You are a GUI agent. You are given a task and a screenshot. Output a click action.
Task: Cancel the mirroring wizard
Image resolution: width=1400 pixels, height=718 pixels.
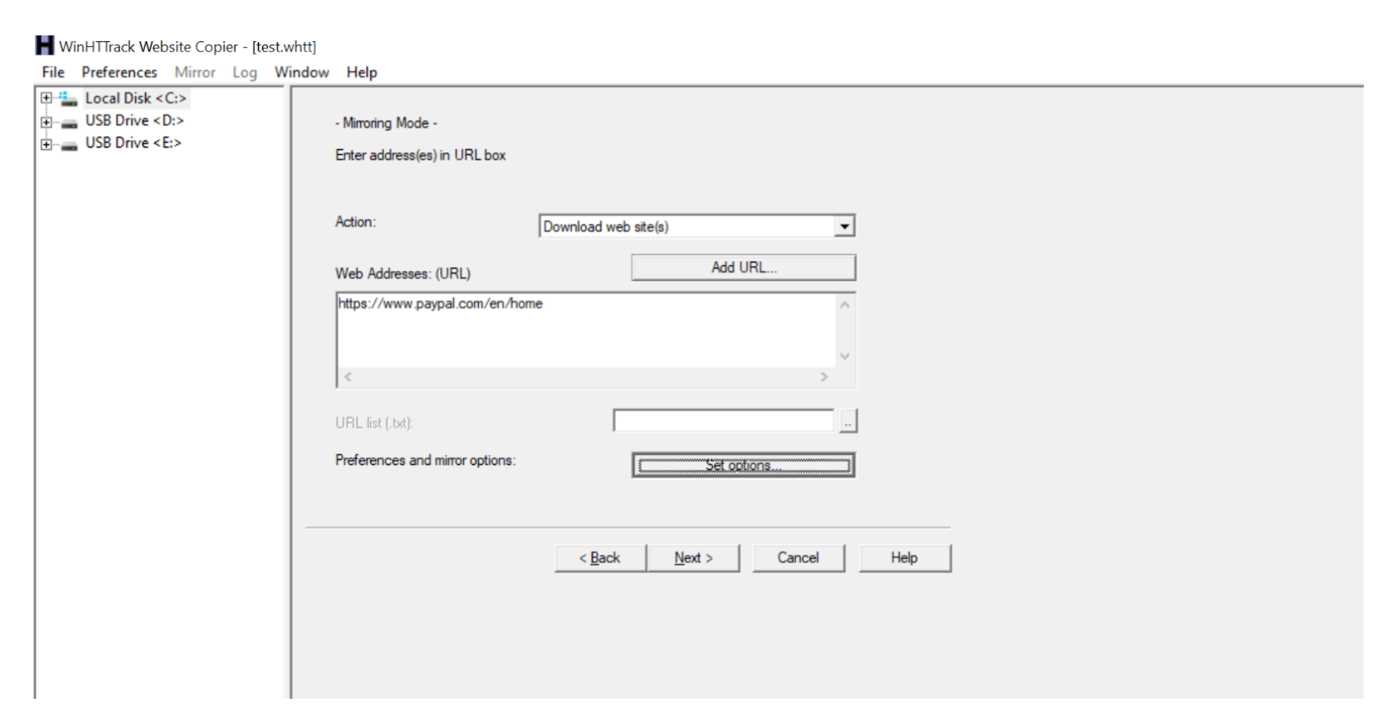point(798,557)
